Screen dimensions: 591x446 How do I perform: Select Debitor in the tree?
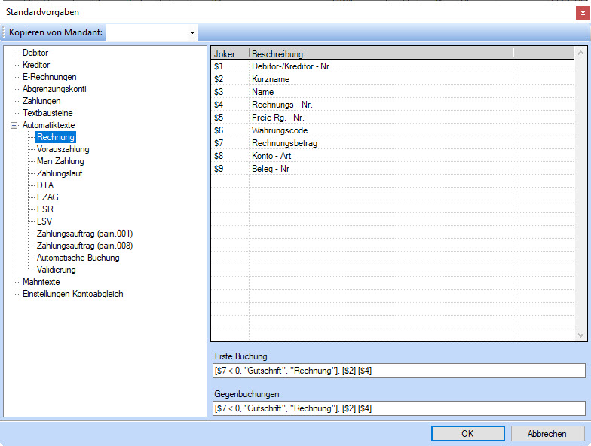tap(35, 53)
